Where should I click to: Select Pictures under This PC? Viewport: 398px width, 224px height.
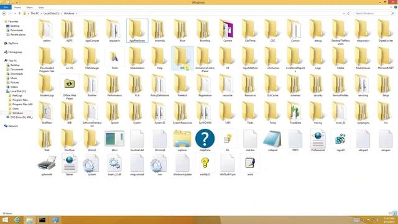tap(15, 82)
